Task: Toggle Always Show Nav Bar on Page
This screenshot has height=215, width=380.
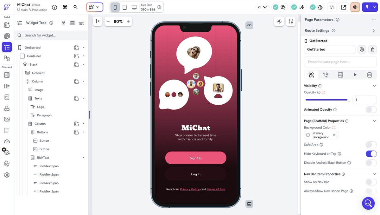Action: click(371, 191)
